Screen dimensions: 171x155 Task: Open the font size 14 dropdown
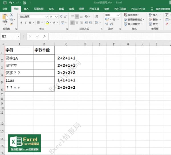click(x=56, y=17)
